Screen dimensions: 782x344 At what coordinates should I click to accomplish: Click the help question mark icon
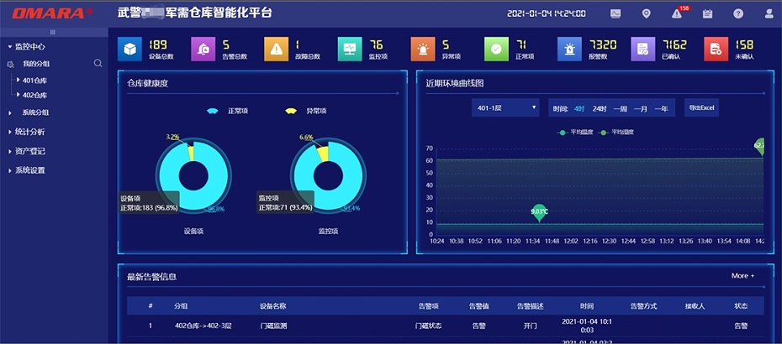click(738, 13)
